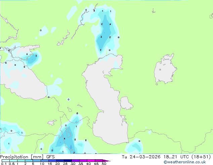Pick the 30 to 35 mm legend swatch
Viewport: 213px width, 165px height.
[x=76, y=161]
